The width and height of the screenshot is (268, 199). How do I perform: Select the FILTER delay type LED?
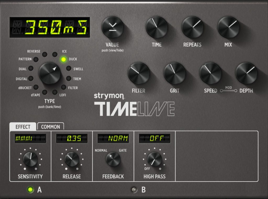[63, 87]
